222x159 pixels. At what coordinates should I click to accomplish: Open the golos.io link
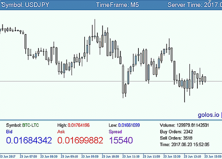(x=208, y=115)
